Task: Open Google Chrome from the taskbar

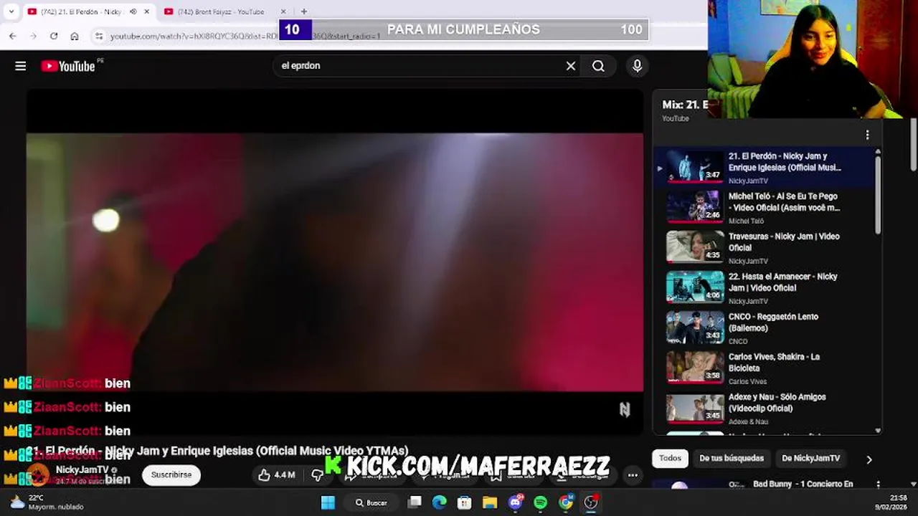Action: 566,502
